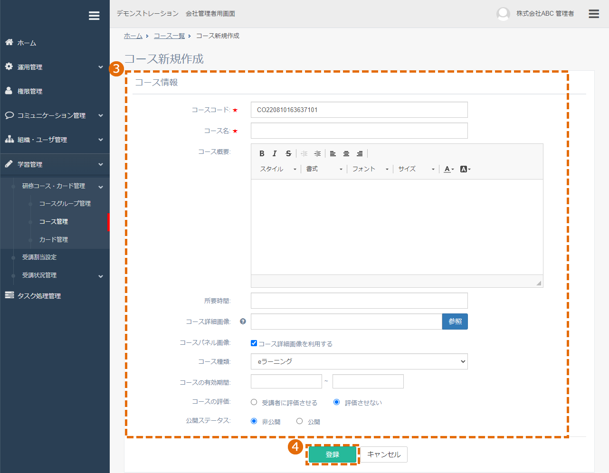Center align text in the editor
This screenshot has height=473, width=609.
[x=346, y=153]
